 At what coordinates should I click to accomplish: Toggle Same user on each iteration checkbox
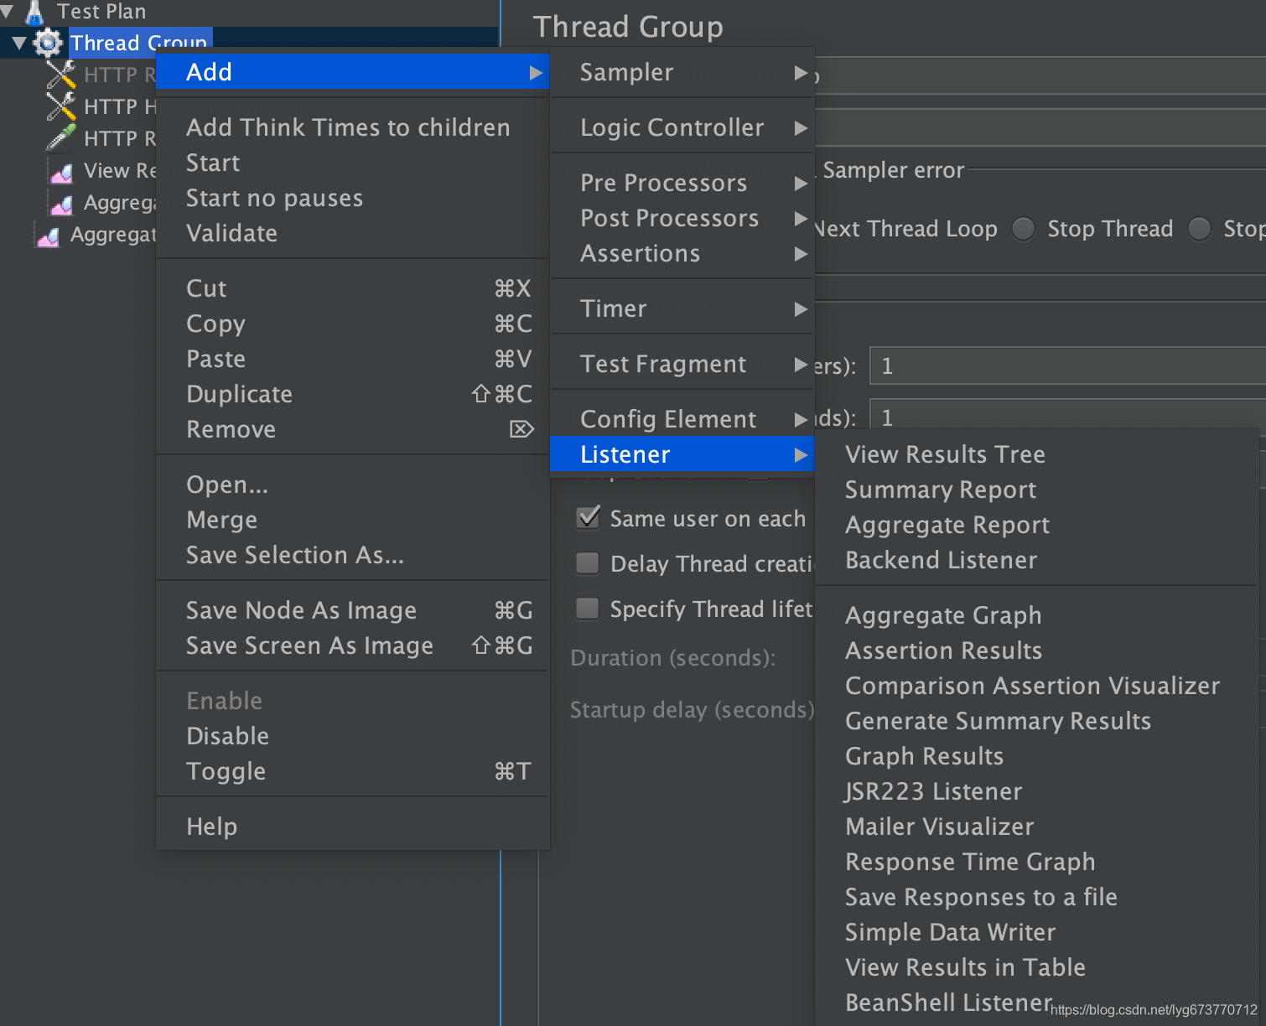[588, 518]
